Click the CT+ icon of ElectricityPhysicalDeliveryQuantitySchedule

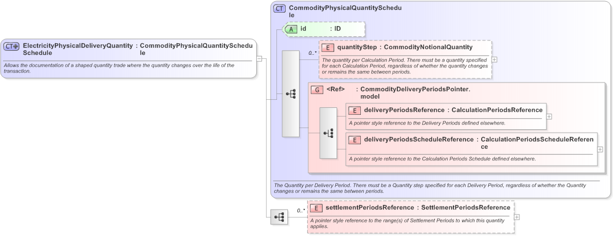[12, 46]
